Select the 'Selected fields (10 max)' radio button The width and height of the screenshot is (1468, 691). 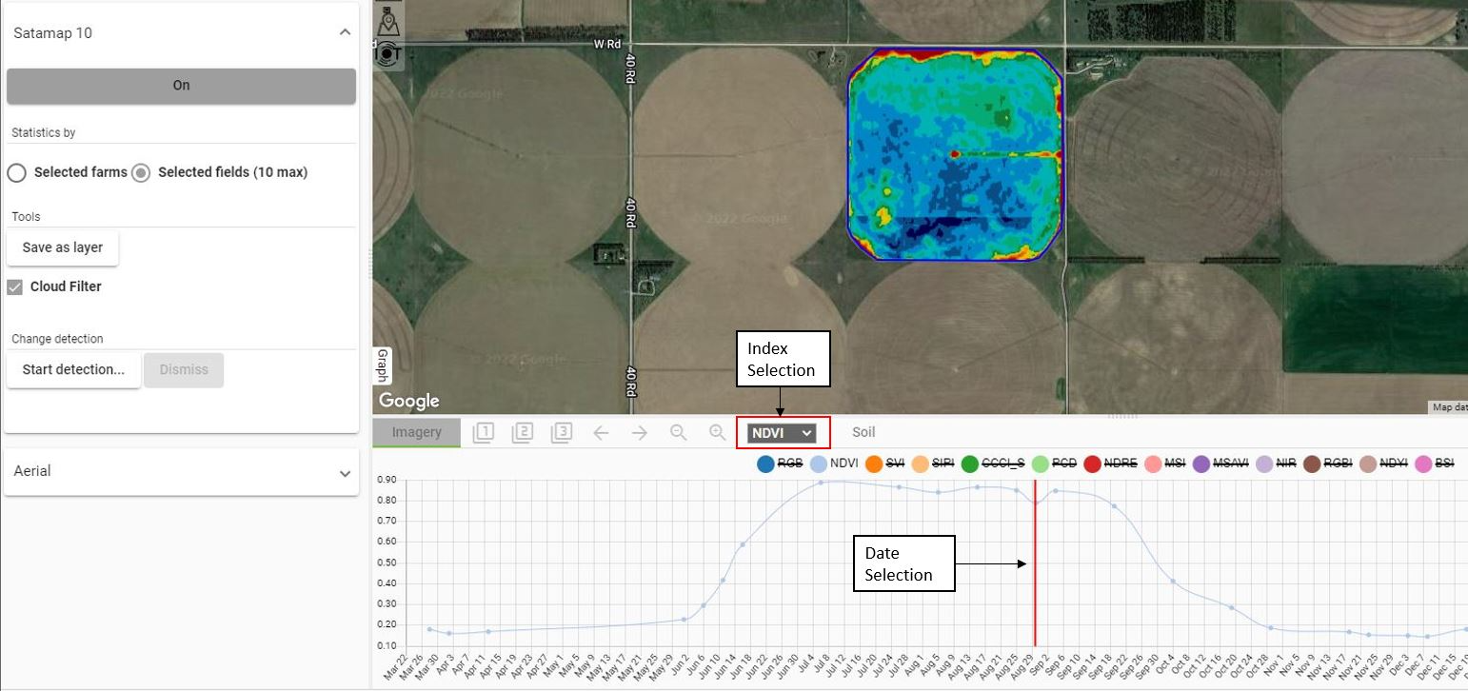click(x=141, y=173)
